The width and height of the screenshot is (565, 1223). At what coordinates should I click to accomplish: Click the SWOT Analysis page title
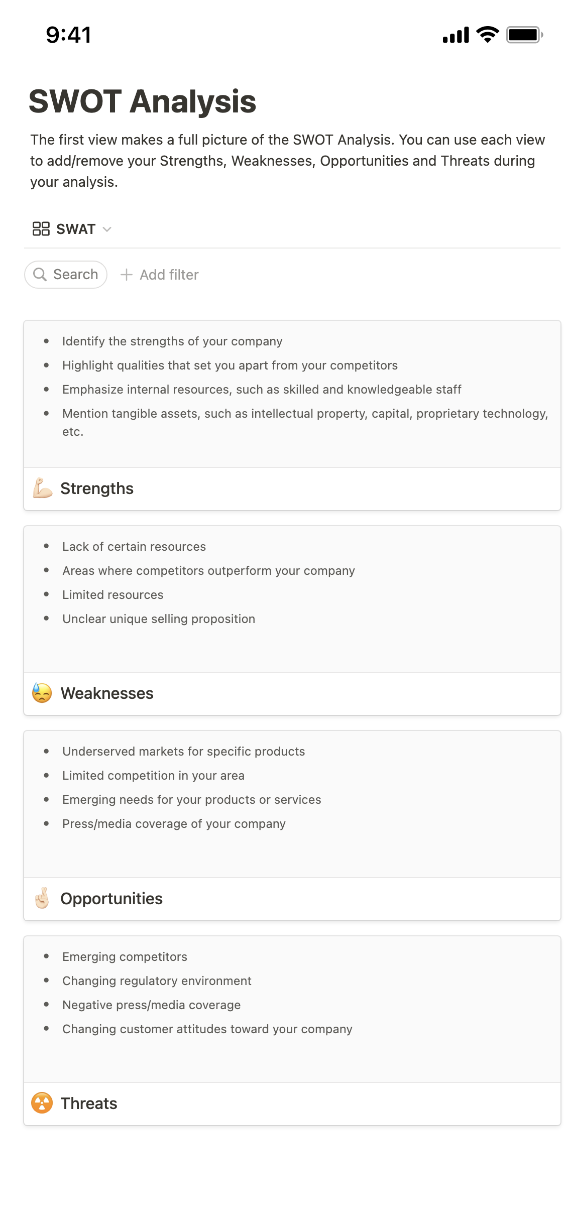point(143,101)
